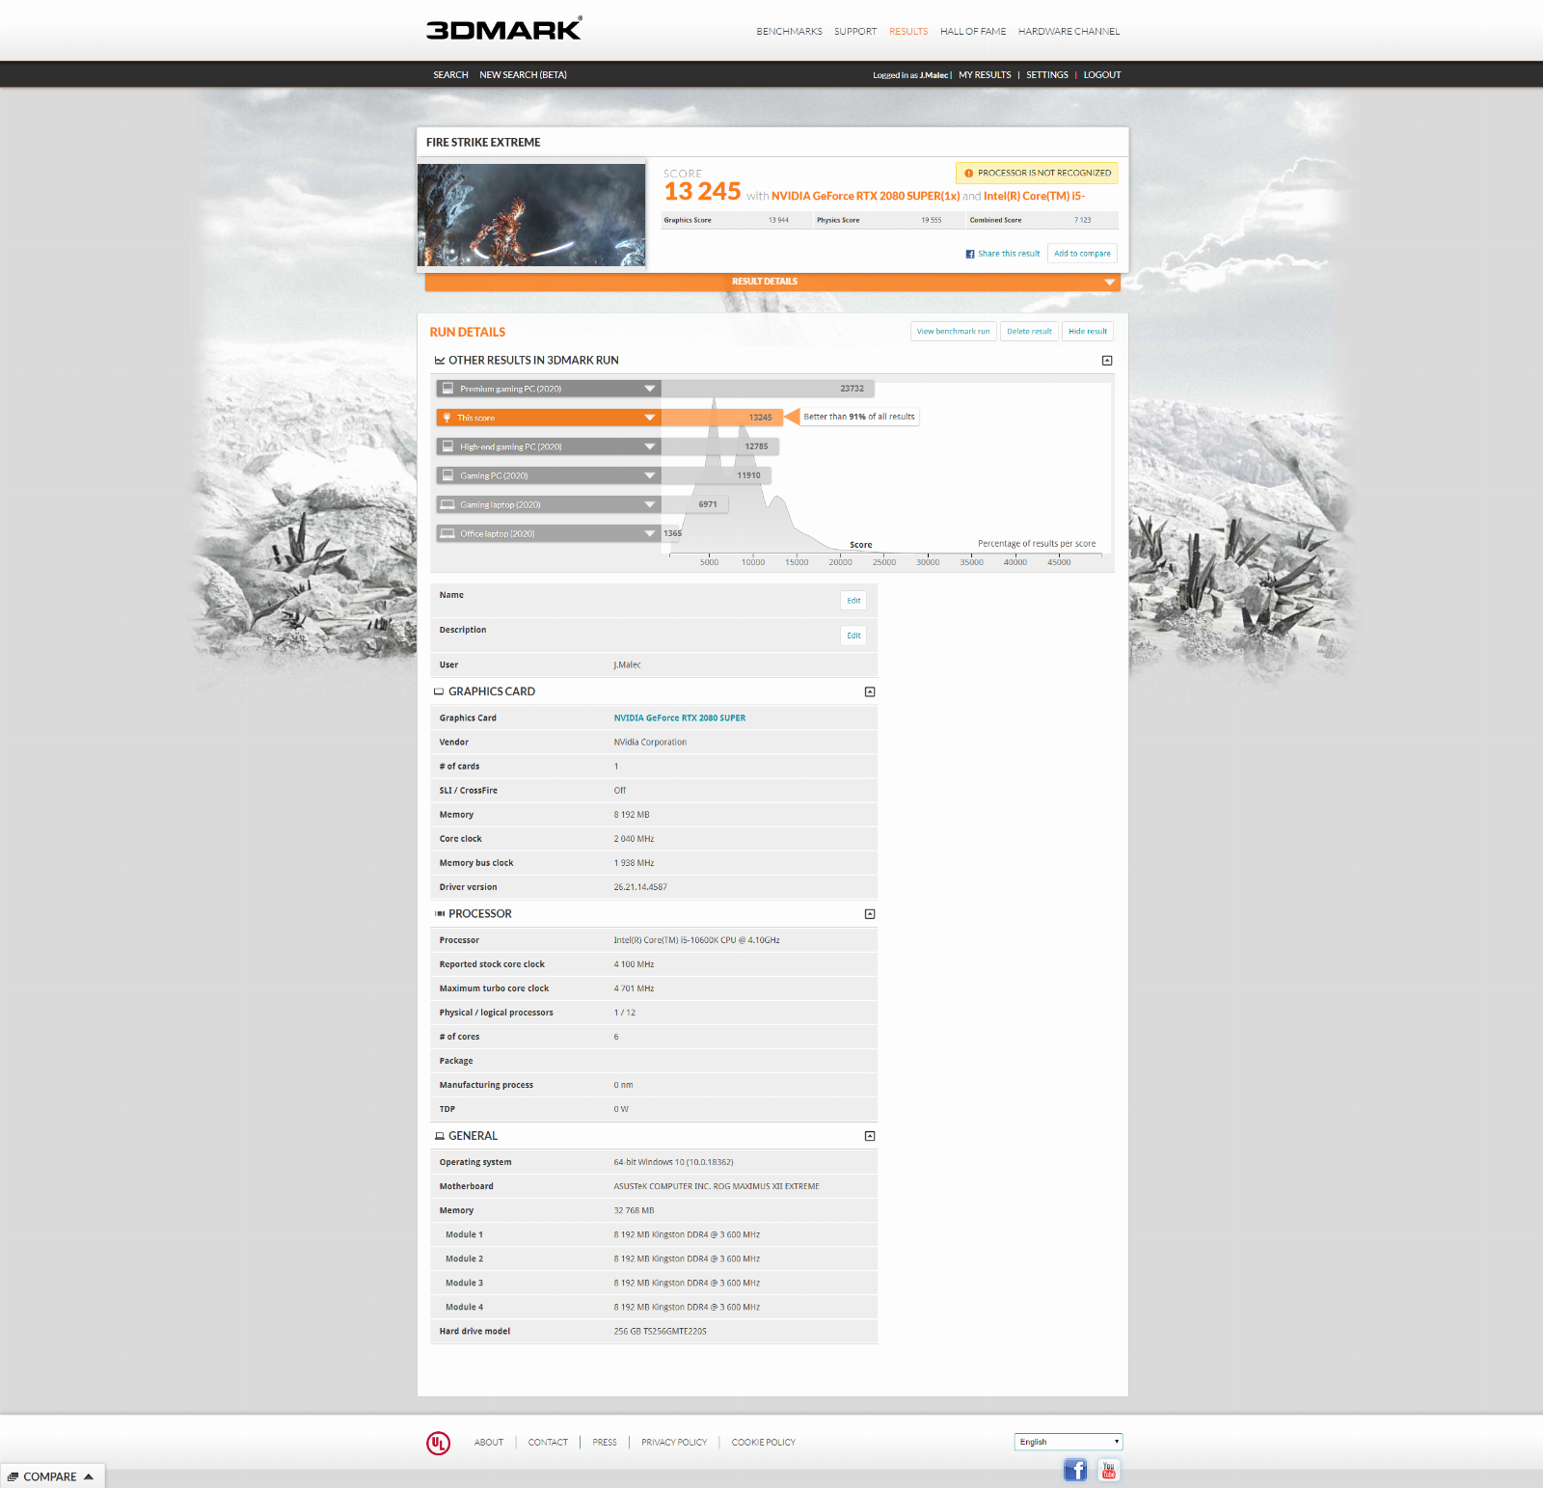This screenshot has height=1488, width=1543.
Task: Open Settings in the account bar
Action: pyautogui.click(x=1047, y=75)
